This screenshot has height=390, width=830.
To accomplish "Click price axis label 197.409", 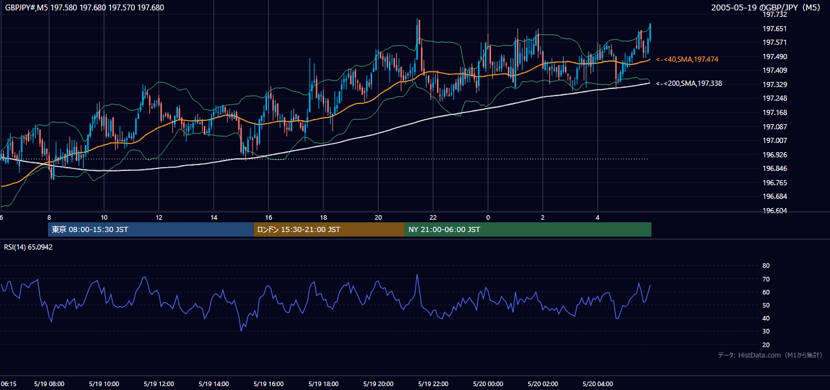I will click(775, 70).
